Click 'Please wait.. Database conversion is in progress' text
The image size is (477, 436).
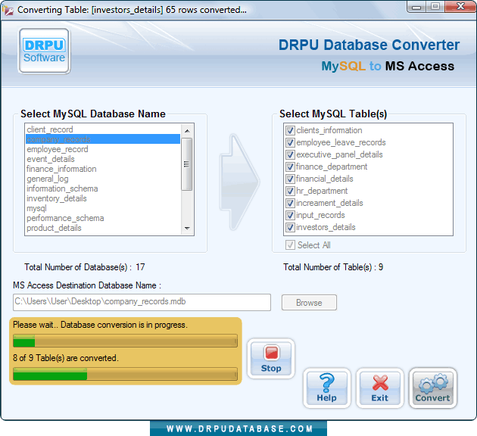tap(100, 325)
